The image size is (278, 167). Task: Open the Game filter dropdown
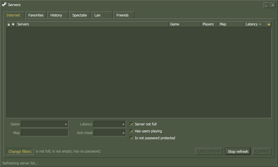point(45,124)
